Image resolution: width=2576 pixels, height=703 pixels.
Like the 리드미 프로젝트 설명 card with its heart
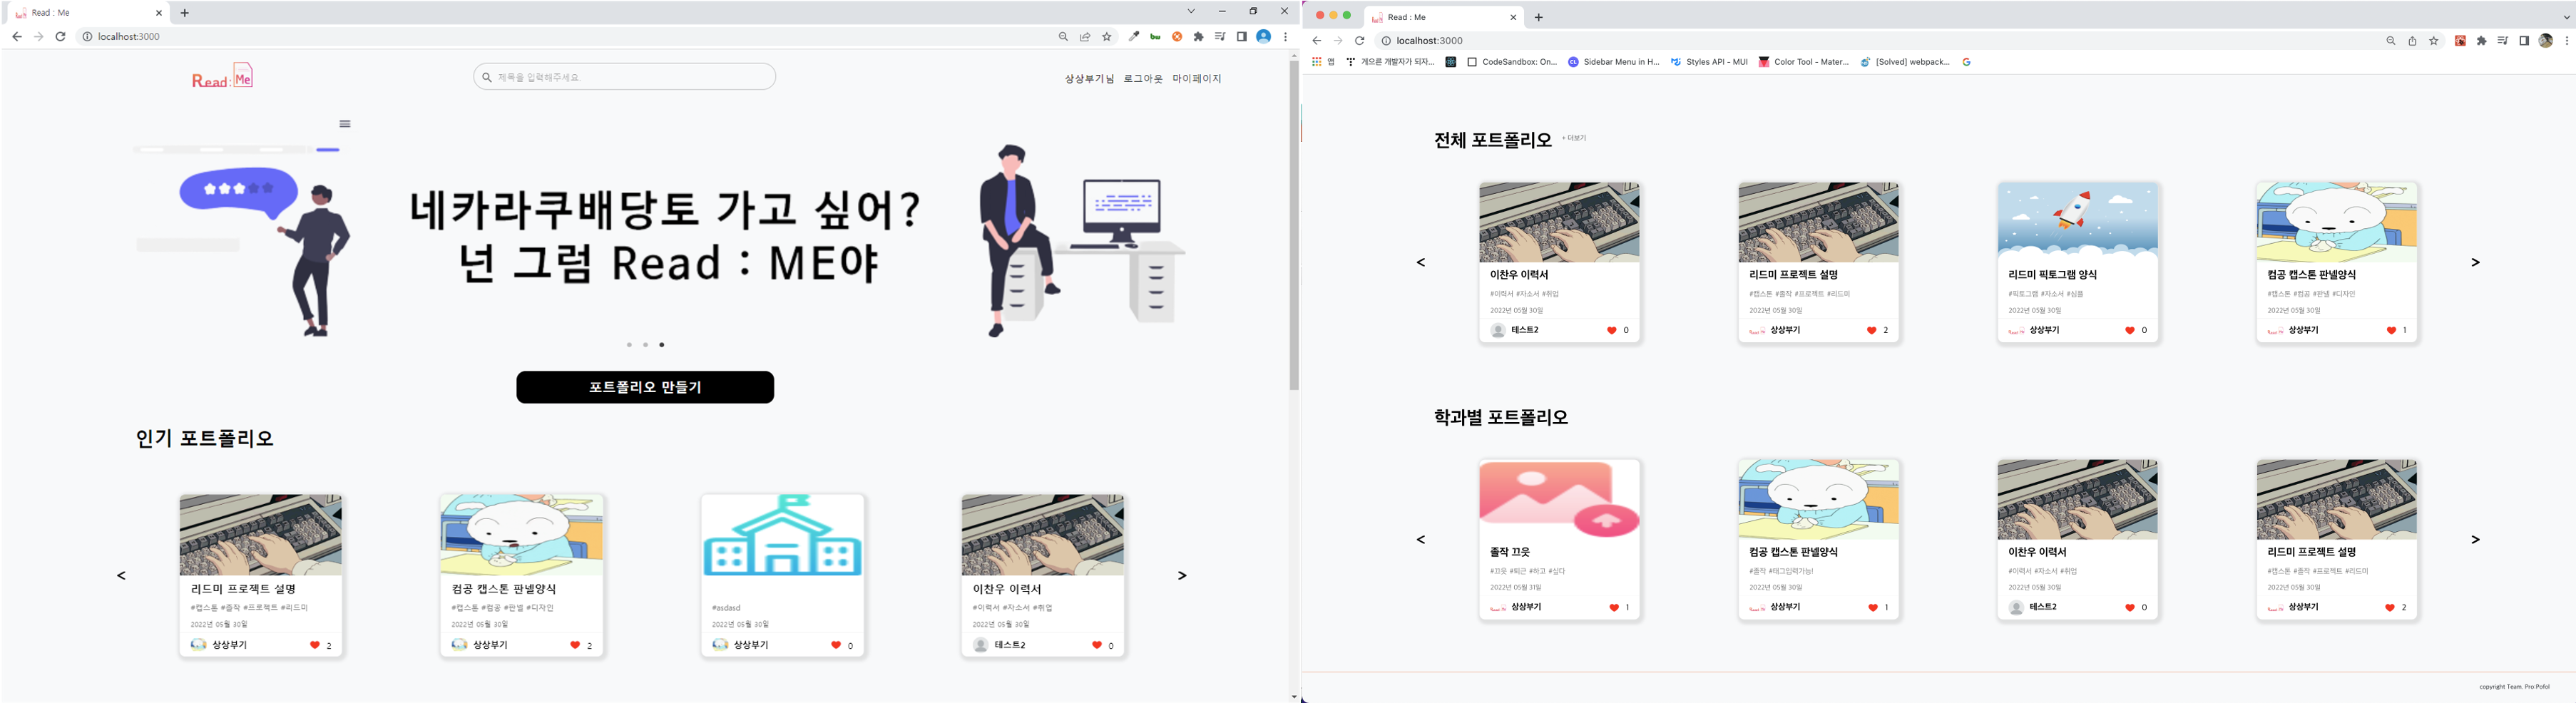click(x=316, y=645)
